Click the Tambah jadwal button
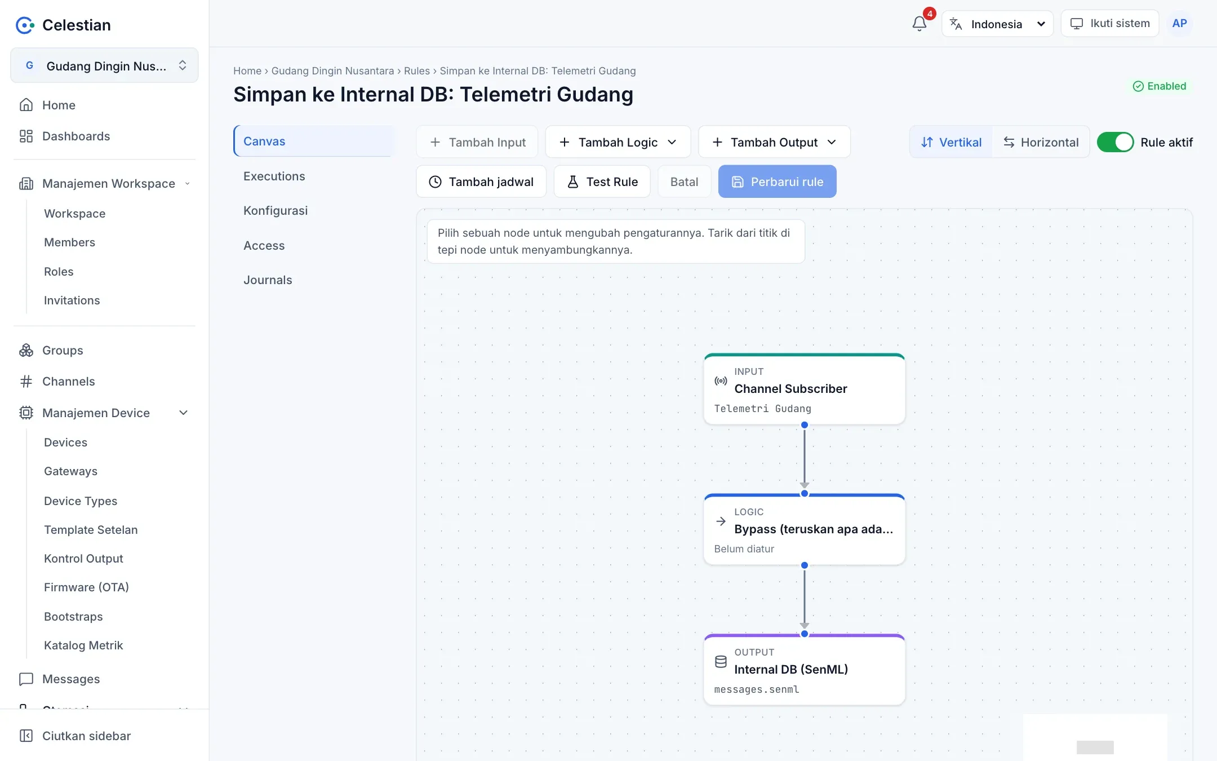The image size is (1217, 761). (481, 182)
